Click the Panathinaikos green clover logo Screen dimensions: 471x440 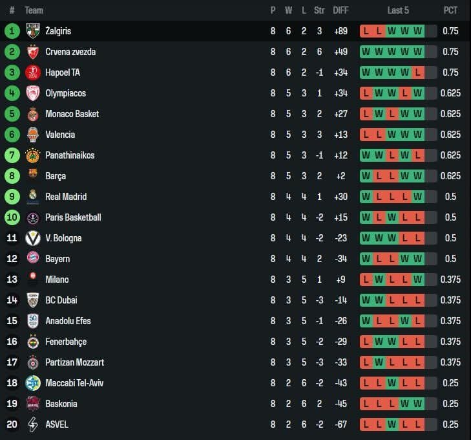click(33, 155)
